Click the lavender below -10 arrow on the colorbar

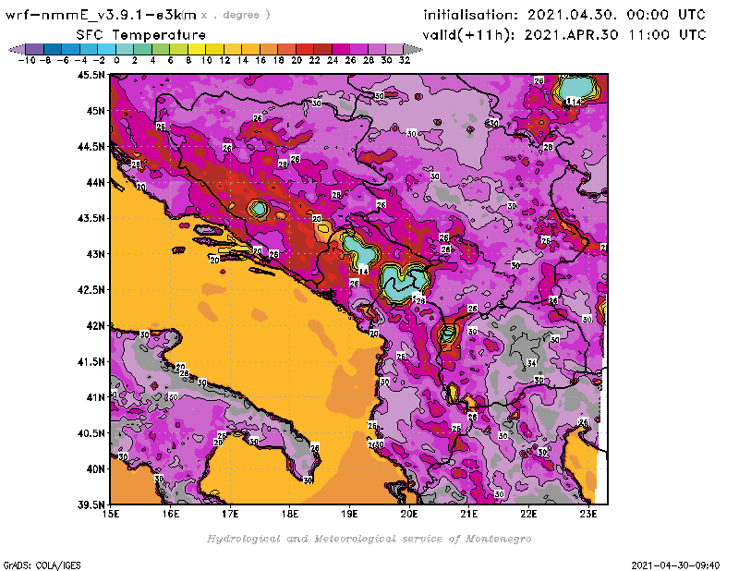coord(18,49)
